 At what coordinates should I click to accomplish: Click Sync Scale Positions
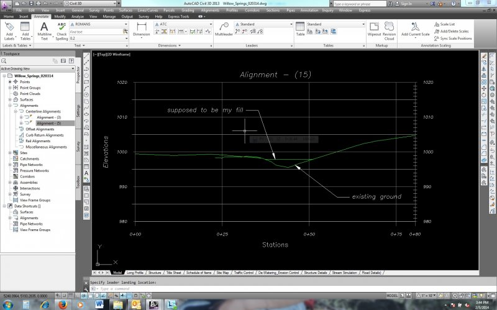pyautogui.click(x=453, y=38)
